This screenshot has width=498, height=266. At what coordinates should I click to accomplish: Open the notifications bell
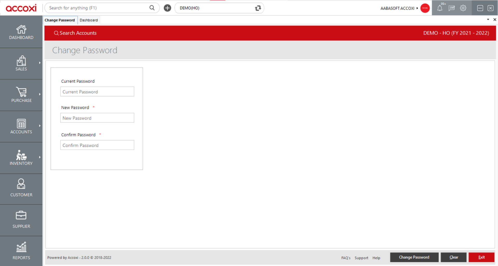440,8
